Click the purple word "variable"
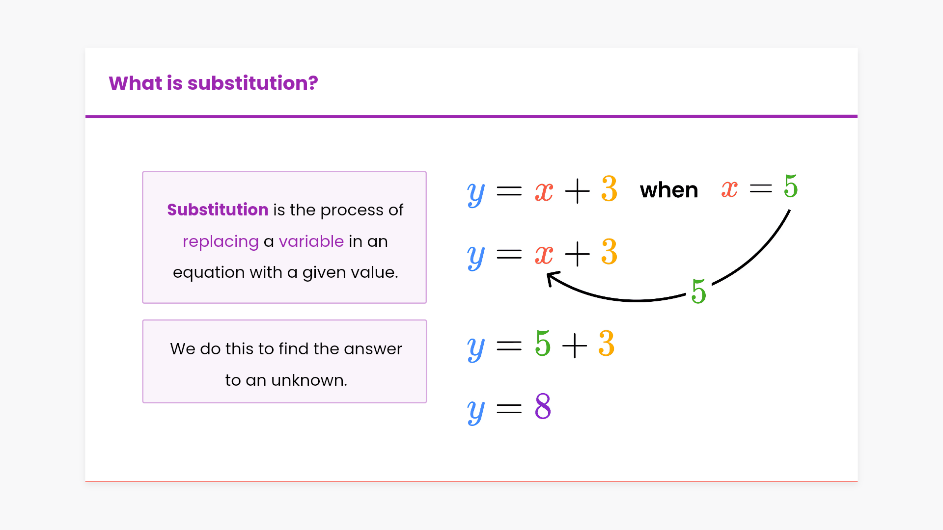 (311, 241)
